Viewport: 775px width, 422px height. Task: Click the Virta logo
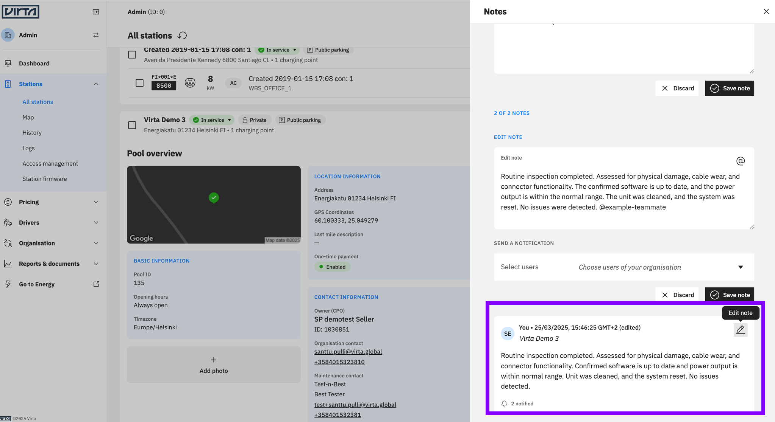click(x=20, y=12)
